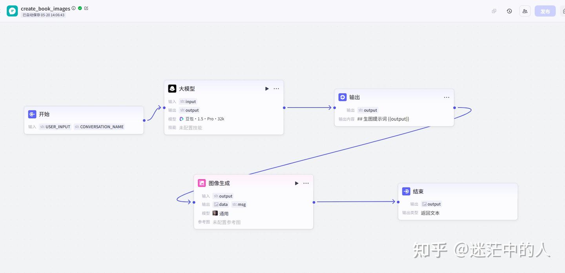Select the 结束 end node icon
The image size is (565, 273).
click(406, 192)
